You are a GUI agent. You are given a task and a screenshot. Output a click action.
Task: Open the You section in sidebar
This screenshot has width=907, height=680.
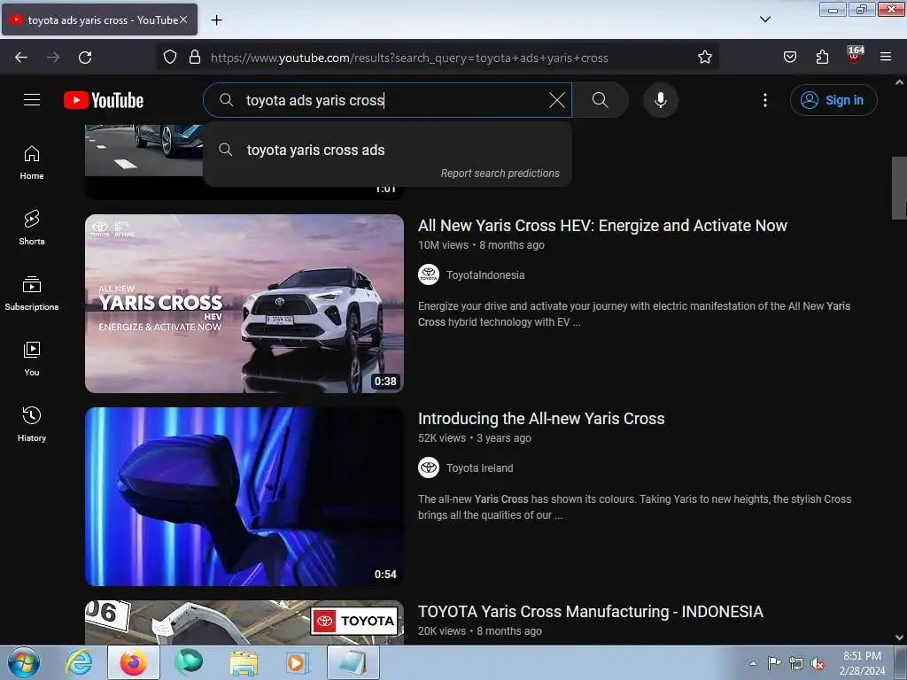tap(32, 359)
